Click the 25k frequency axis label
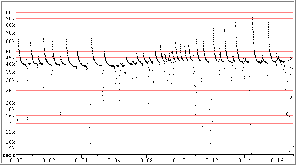Image resolution: width=296 pixels, height=165 pixels. click(11, 91)
